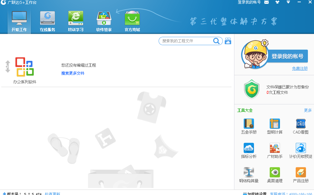Click the 免费注册 link
Image resolution: width=314 pixels, height=195 pixels.
300,69
